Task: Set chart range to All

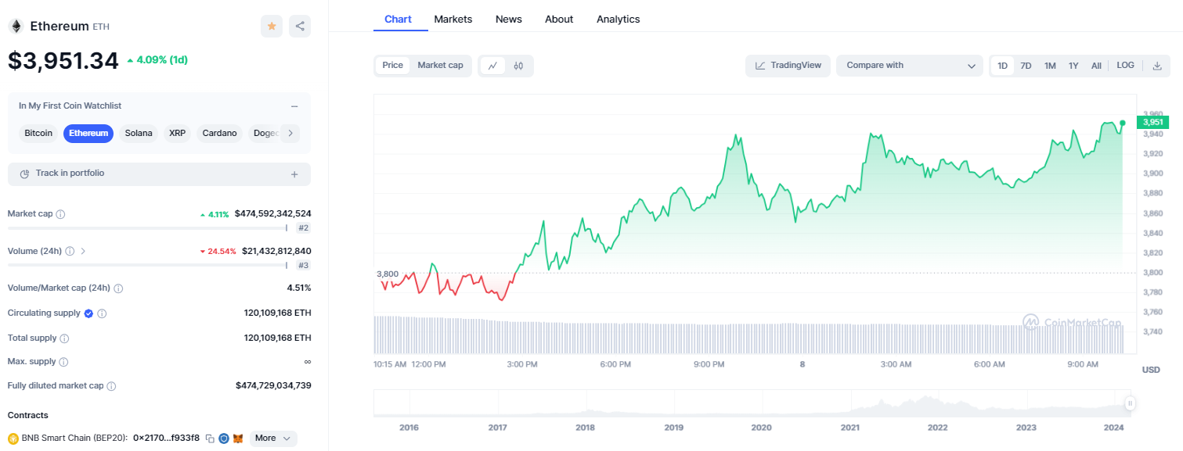Action: click(1096, 66)
